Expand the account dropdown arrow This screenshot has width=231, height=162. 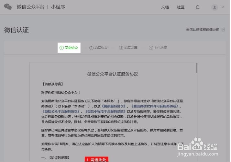[x=223, y=7]
